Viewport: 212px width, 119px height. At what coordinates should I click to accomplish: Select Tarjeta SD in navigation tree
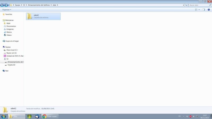[x=11, y=65]
